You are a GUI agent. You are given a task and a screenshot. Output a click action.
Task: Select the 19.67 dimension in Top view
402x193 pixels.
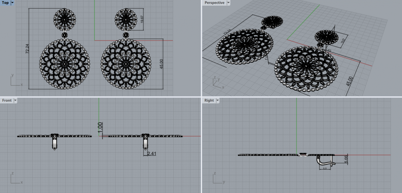coord(142,19)
